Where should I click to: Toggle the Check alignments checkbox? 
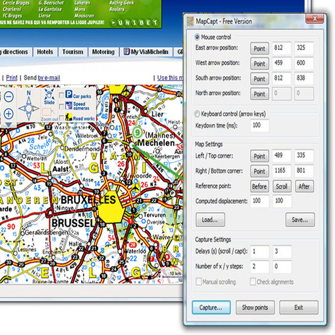click(x=253, y=281)
